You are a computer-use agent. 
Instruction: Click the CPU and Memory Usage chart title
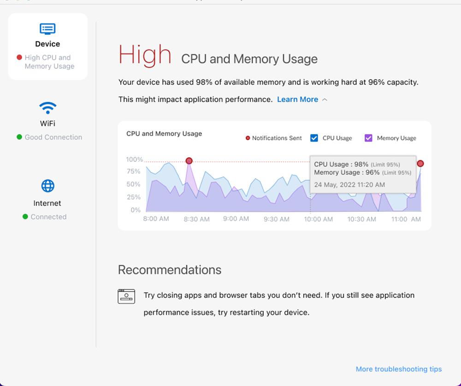click(164, 134)
